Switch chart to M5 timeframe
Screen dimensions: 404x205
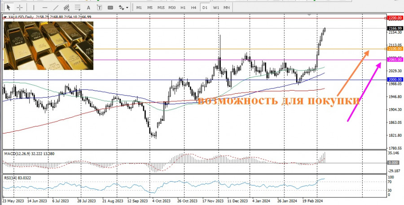click(x=150, y=8)
